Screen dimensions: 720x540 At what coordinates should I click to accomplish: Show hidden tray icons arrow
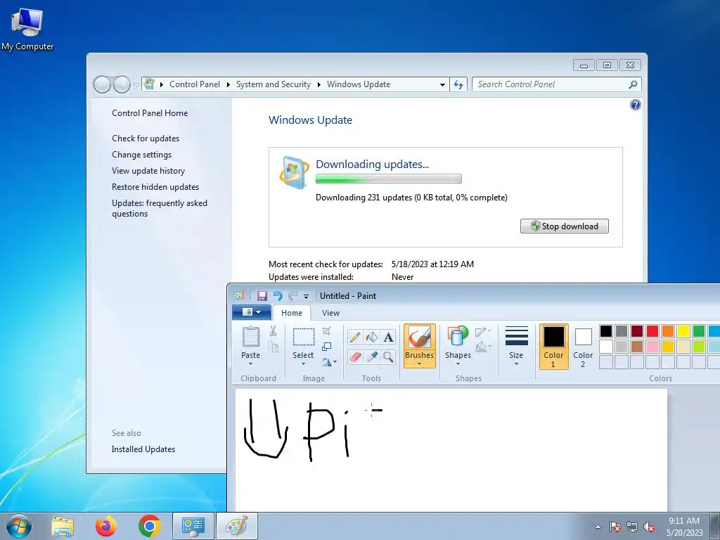click(598, 527)
